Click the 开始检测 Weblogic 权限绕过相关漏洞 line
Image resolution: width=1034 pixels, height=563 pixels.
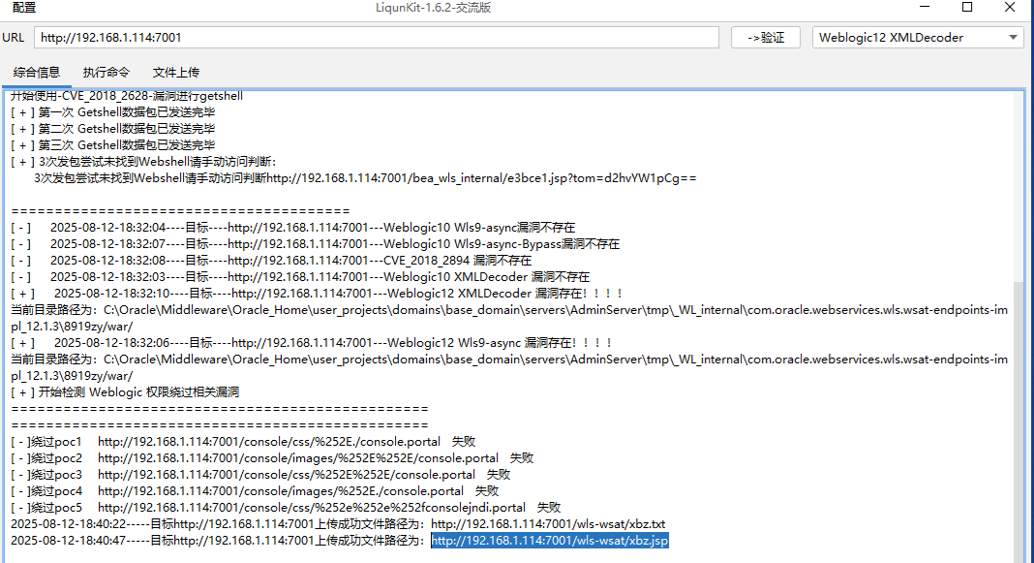point(125,392)
